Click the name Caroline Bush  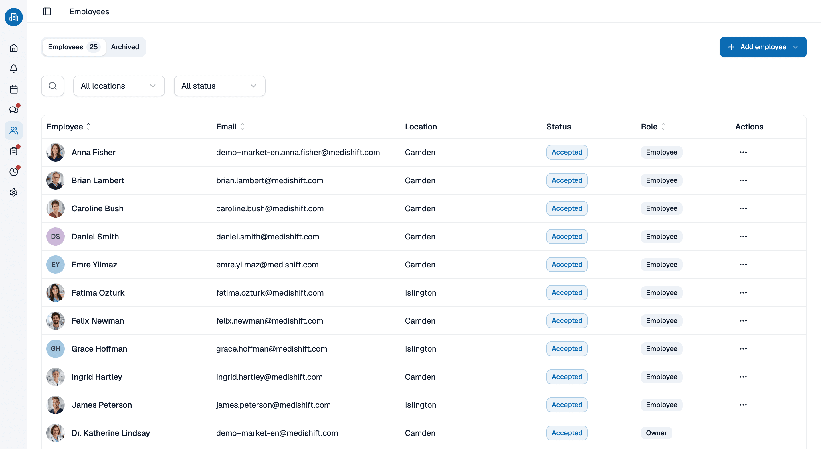[97, 208]
